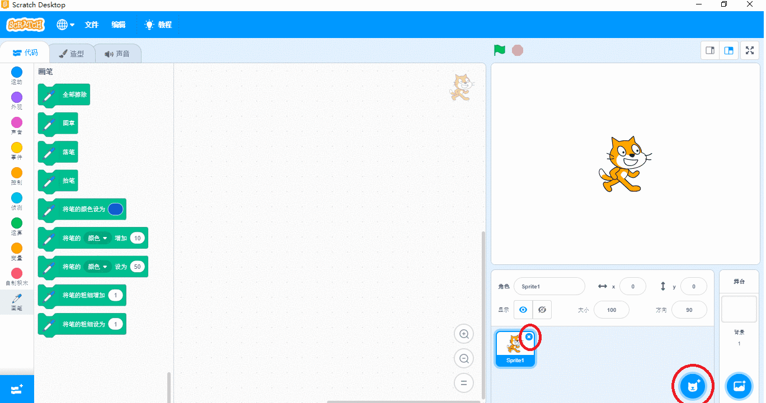Click value field in 将笔的粗细设为 block
The width and height of the screenshot is (766, 403).
116,324
